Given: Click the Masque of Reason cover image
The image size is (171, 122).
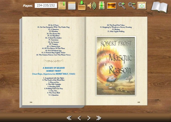Looking at the screenshot, I should (x=116, y=66).
